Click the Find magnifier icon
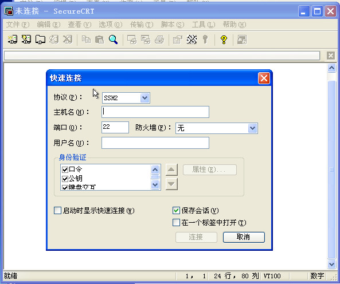 113,40
